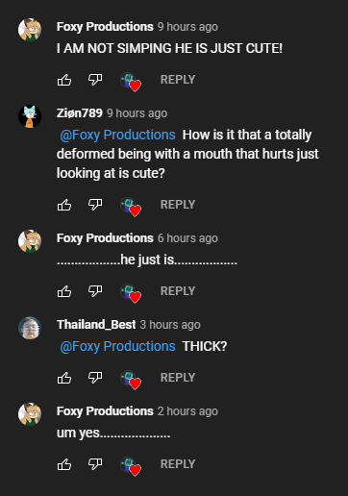This screenshot has height=496, width=348.
Task: Dislike the 'um yes' comment
Action: [x=95, y=464]
